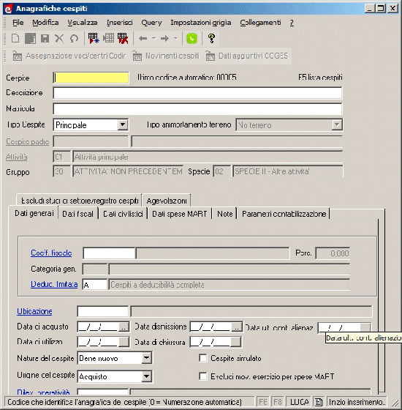Switch to the Agevolazioni tab
Image resolution: width=402 pixels, height=410 pixels.
(x=167, y=201)
